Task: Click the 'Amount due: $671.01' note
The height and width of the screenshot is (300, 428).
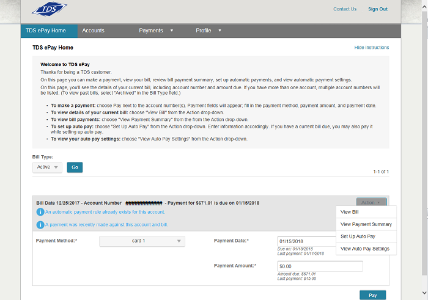Action: [x=297, y=274]
